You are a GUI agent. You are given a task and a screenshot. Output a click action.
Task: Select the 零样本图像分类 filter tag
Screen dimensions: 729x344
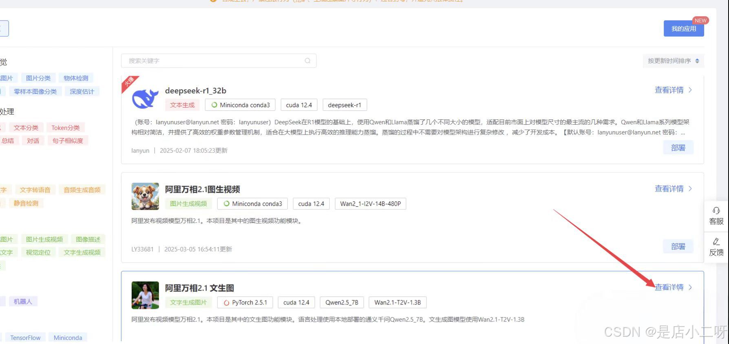(35, 92)
